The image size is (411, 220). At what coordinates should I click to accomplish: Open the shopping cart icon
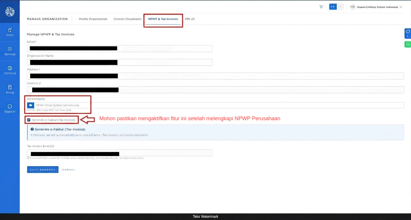tap(321, 7)
